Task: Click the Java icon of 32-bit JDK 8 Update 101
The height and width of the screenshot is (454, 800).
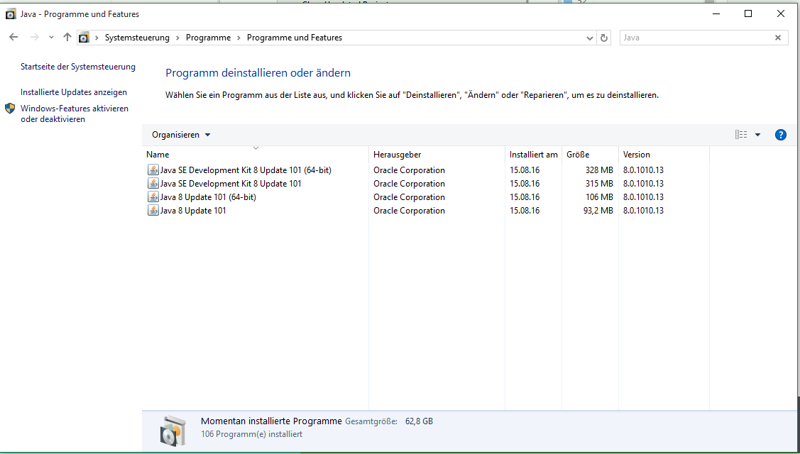Action: click(153, 183)
